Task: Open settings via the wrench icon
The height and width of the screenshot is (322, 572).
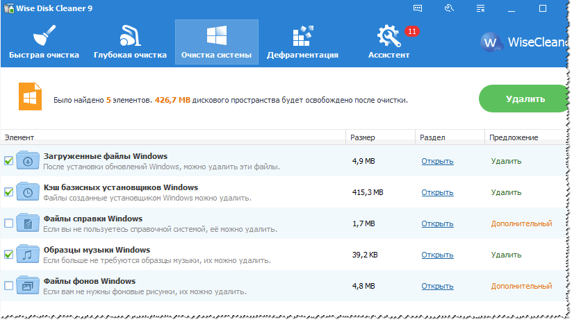Action: pyautogui.click(x=449, y=8)
